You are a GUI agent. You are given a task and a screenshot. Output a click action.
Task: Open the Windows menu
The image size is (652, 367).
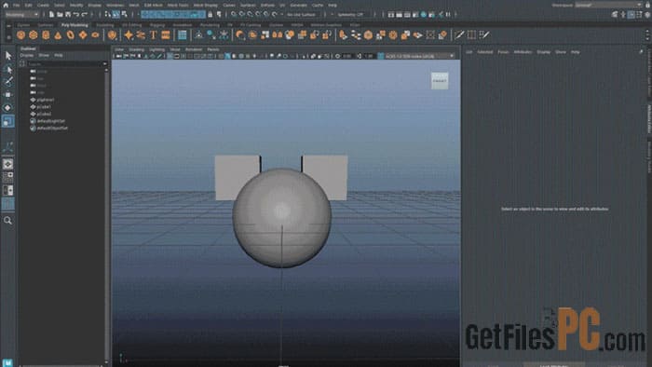[115, 5]
